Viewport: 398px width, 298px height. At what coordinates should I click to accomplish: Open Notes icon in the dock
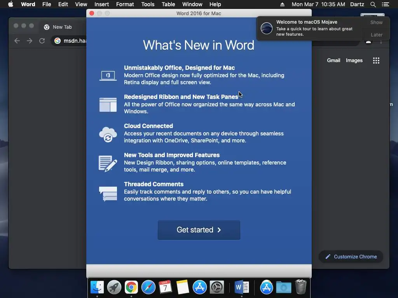coord(183,287)
